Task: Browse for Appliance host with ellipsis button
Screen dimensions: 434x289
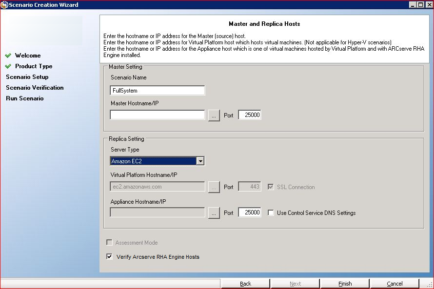Action: coord(214,213)
